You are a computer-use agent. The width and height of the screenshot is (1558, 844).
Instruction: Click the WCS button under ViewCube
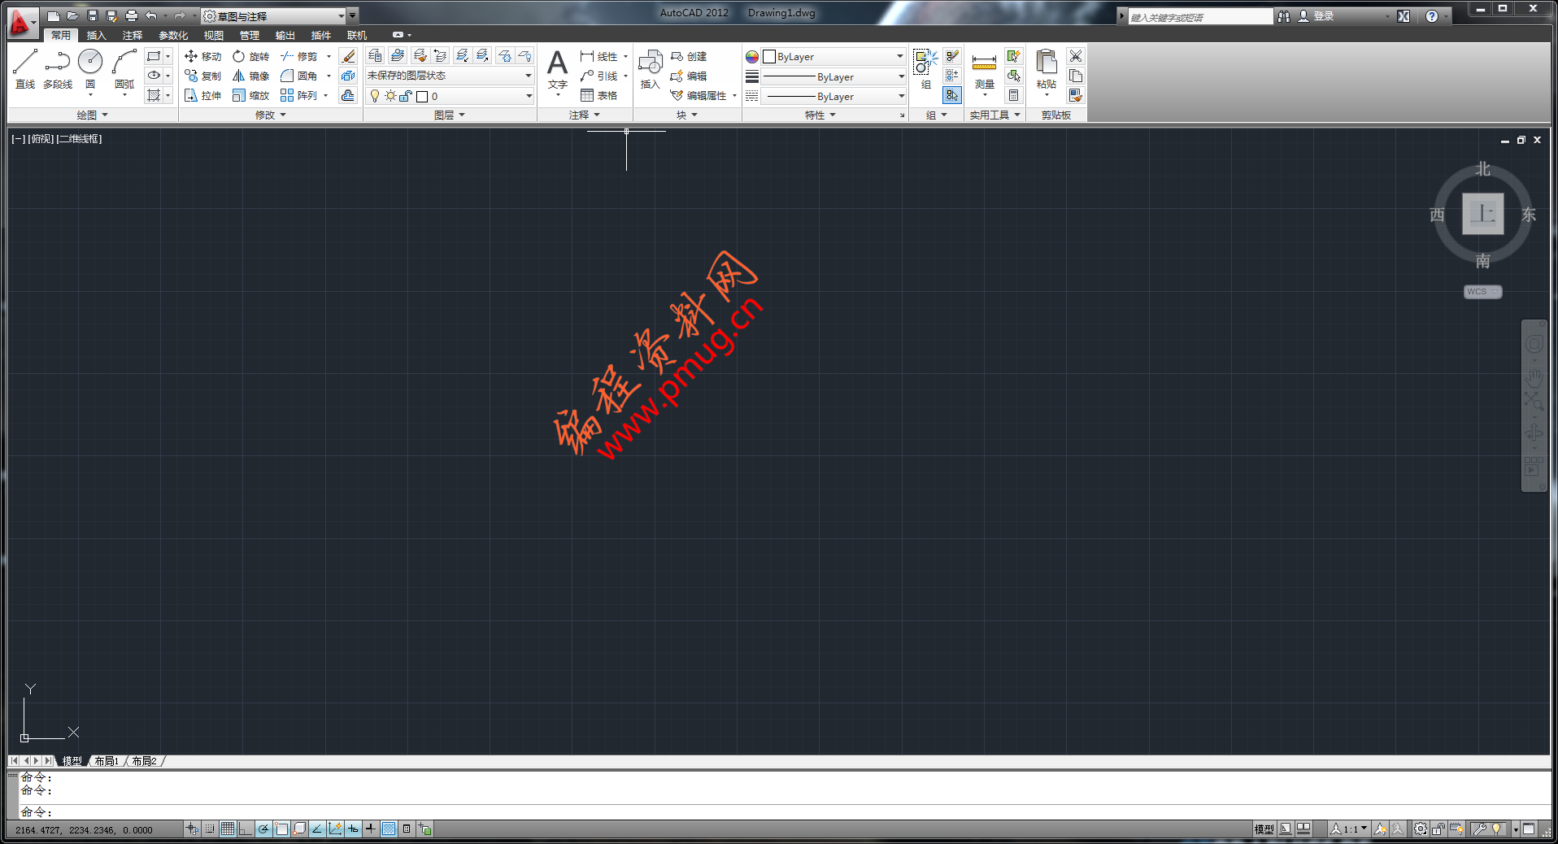point(1482,291)
